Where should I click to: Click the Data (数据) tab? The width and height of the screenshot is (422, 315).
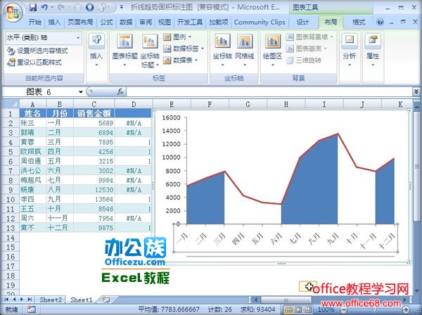tap(126, 22)
